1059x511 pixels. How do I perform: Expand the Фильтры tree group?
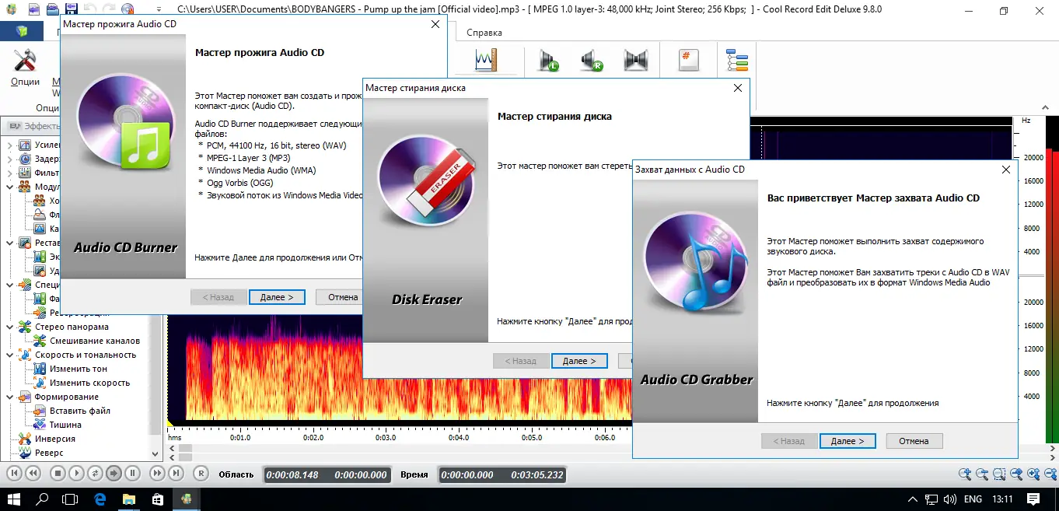click(9, 173)
